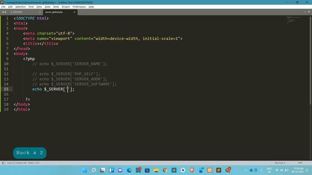The image size is (312, 175).
Task: Toggle the side bar from status bar icon
Action: pos(3,163)
